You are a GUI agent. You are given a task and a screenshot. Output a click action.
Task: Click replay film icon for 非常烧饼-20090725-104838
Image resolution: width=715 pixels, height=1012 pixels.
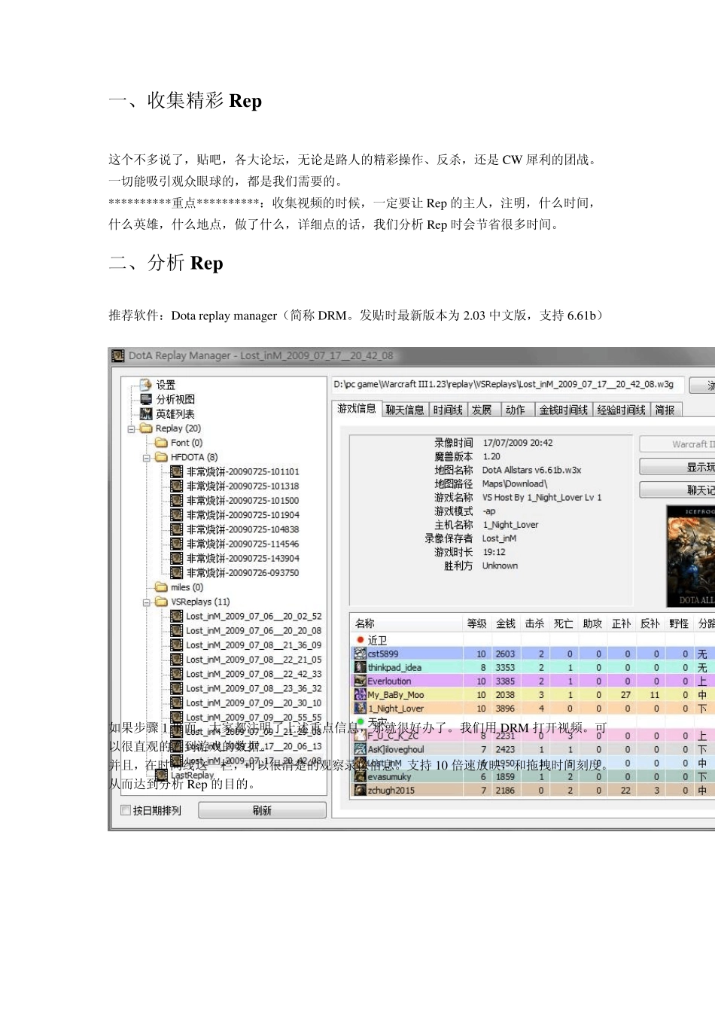tap(177, 529)
